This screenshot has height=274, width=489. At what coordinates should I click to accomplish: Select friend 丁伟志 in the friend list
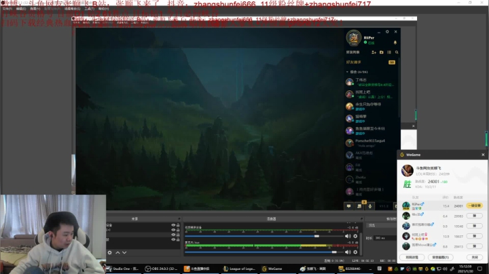tap(371, 82)
